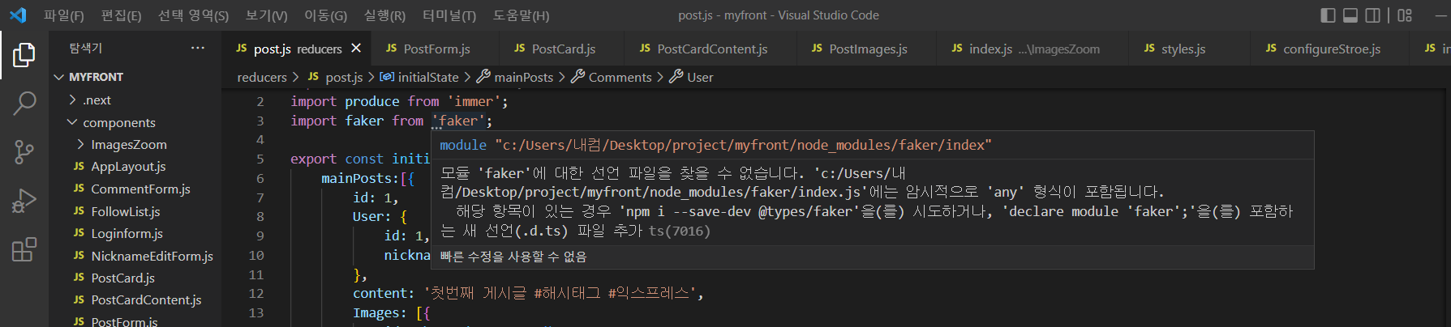1451x327 pixels.
Task: Open the 파일(F) menu
Action: tap(64, 15)
